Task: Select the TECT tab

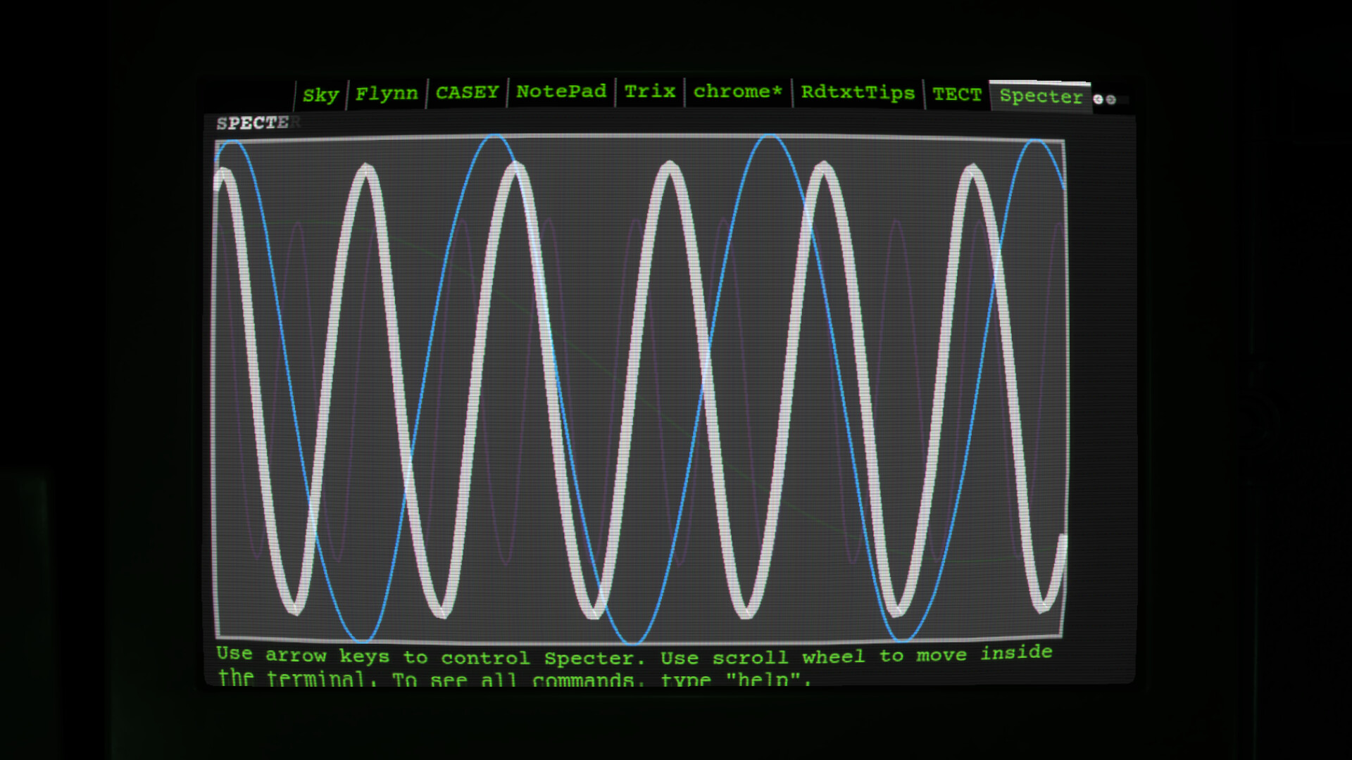Action: pyautogui.click(x=958, y=93)
